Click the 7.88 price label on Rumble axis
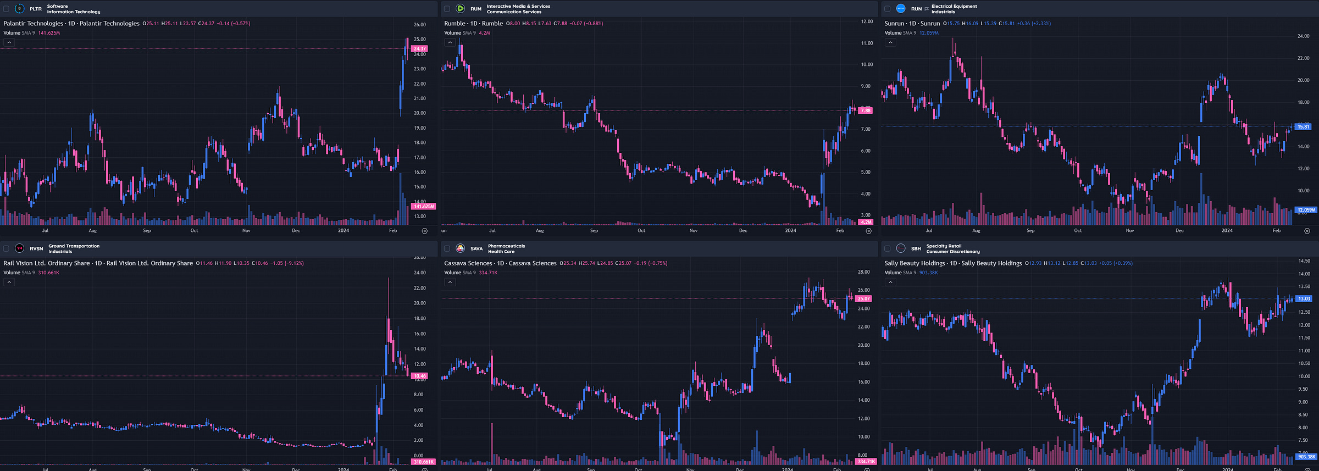Image resolution: width=1319 pixels, height=471 pixels. [x=865, y=110]
